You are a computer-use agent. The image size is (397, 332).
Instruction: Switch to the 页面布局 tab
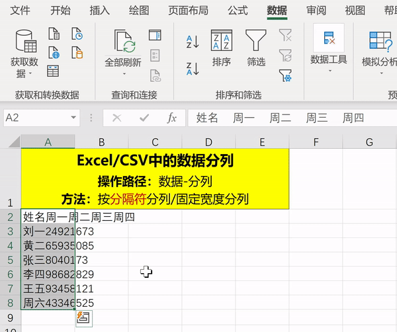[188, 11]
